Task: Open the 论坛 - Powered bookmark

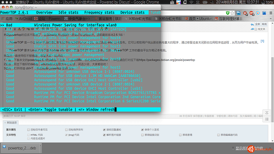Action: pos(48,19)
